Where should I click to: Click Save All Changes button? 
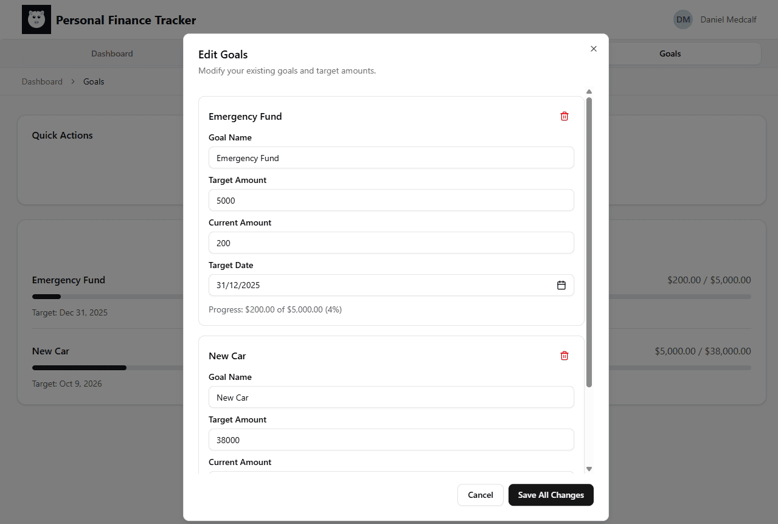[x=551, y=495]
